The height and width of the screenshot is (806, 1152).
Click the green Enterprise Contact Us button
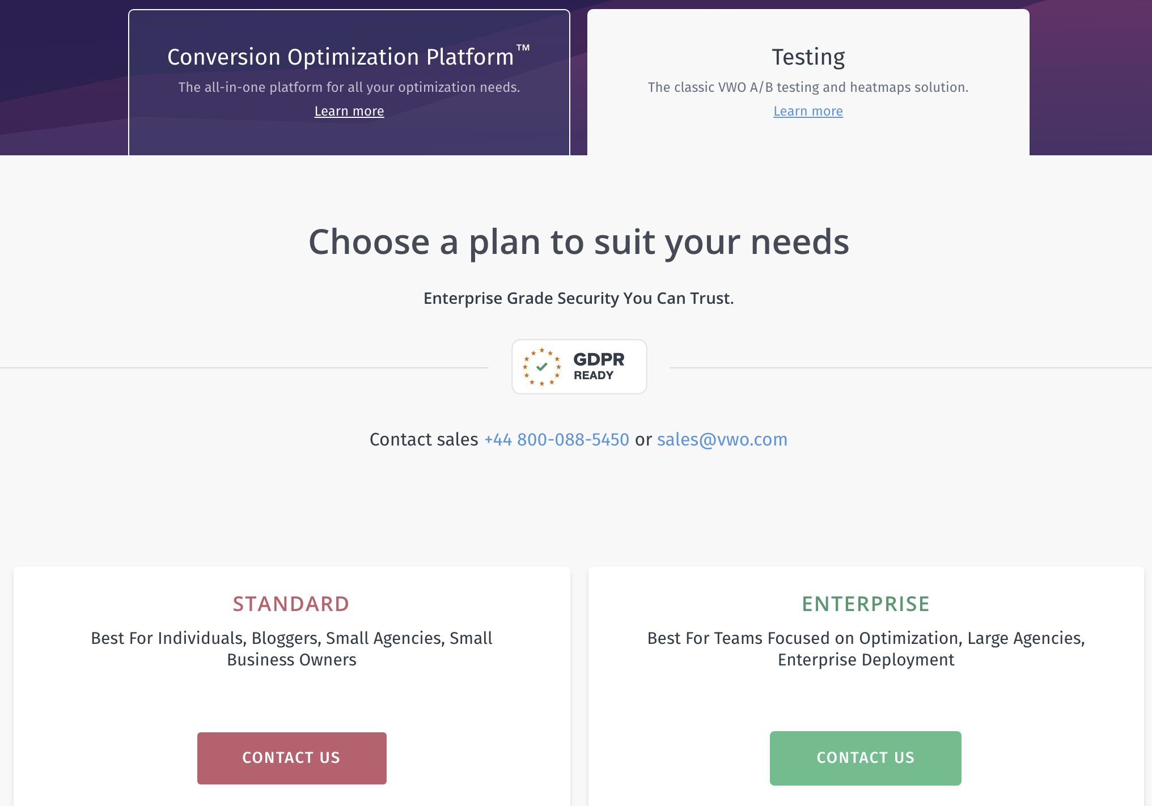865,758
